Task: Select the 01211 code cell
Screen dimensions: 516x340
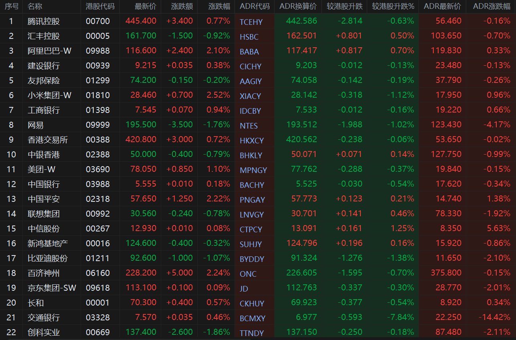Action: click(97, 258)
